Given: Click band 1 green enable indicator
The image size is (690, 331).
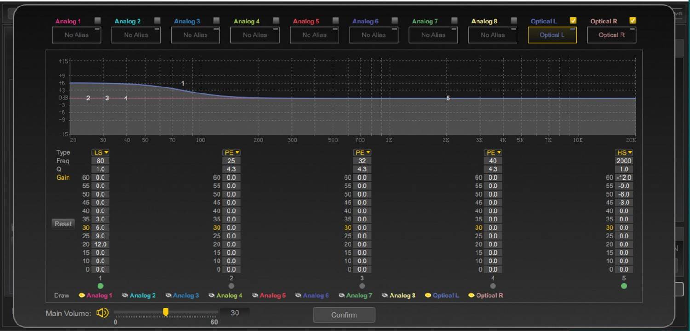Looking at the screenshot, I should pos(100,286).
